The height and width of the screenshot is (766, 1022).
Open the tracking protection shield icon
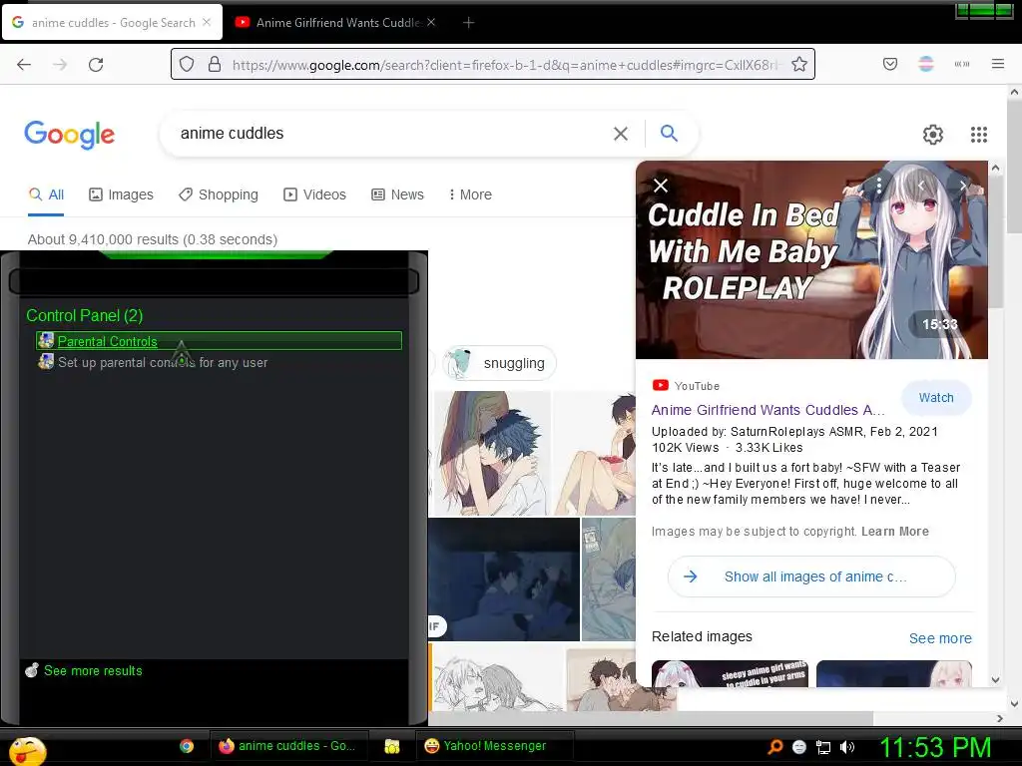(x=187, y=65)
